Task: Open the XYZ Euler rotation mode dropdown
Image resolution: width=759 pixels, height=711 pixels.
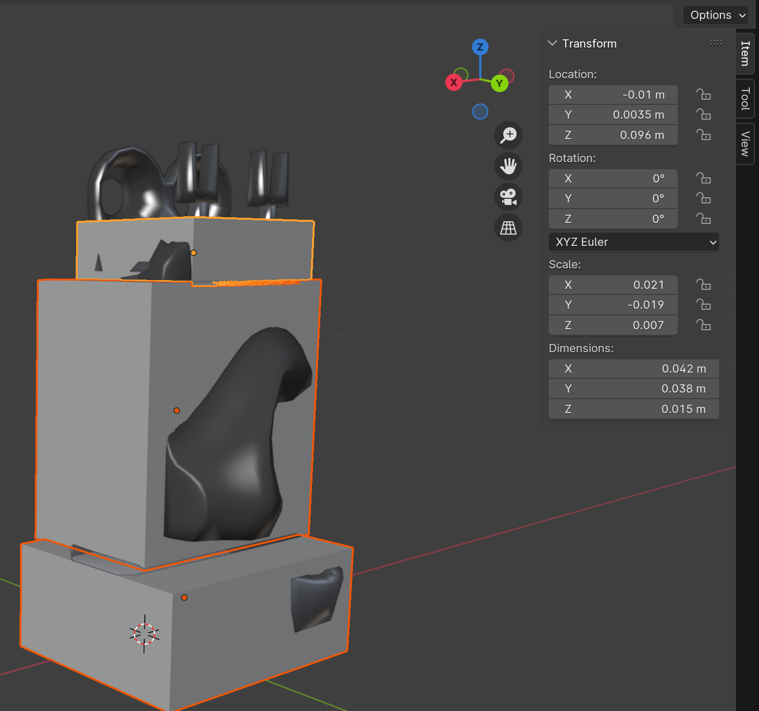Action: pos(634,242)
